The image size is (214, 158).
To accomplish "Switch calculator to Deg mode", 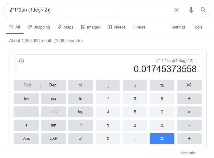I will (x=53, y=85).
